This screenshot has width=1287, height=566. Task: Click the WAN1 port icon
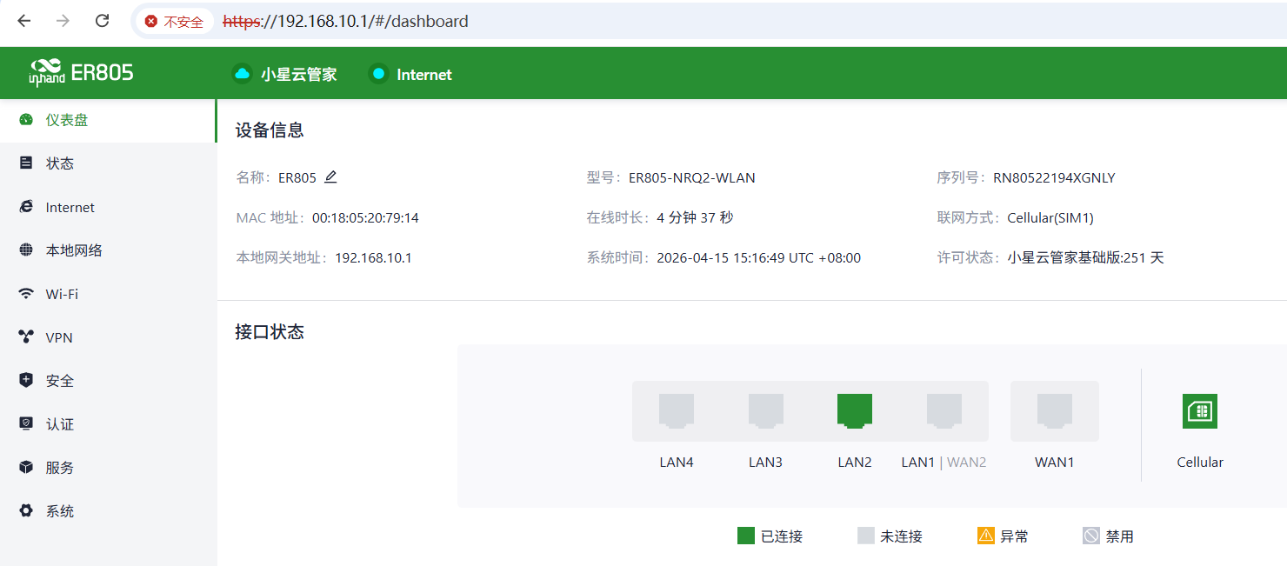click(x=1055, y=411)
